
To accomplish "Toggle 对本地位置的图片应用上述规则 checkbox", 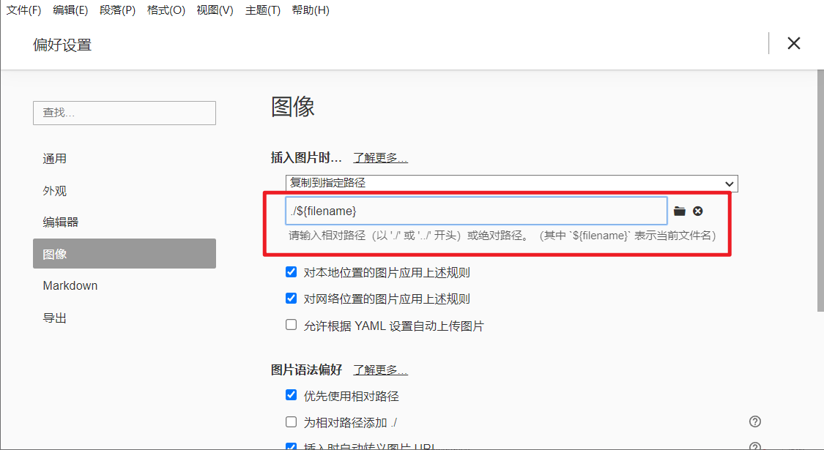I will pyautogui.click(x=292, y=273).
